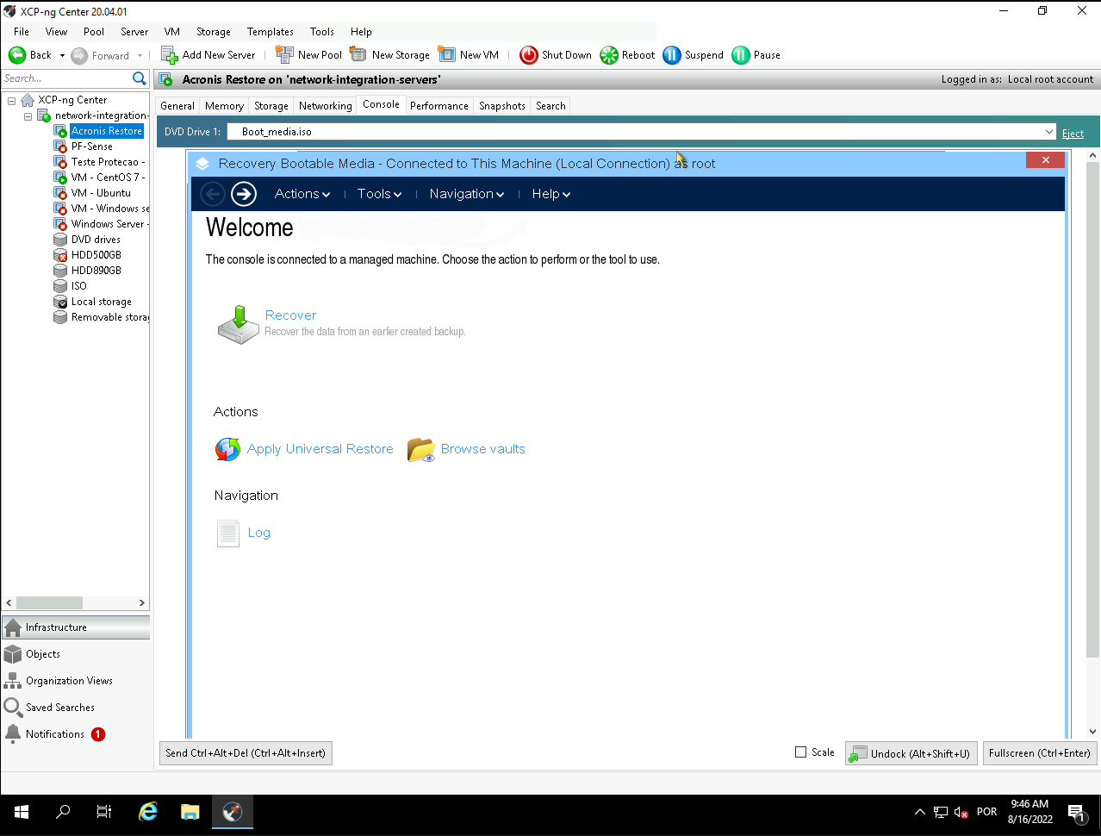Screen dimensions: 1101x836
Task: Open the Pool menu
Action: 94,32
